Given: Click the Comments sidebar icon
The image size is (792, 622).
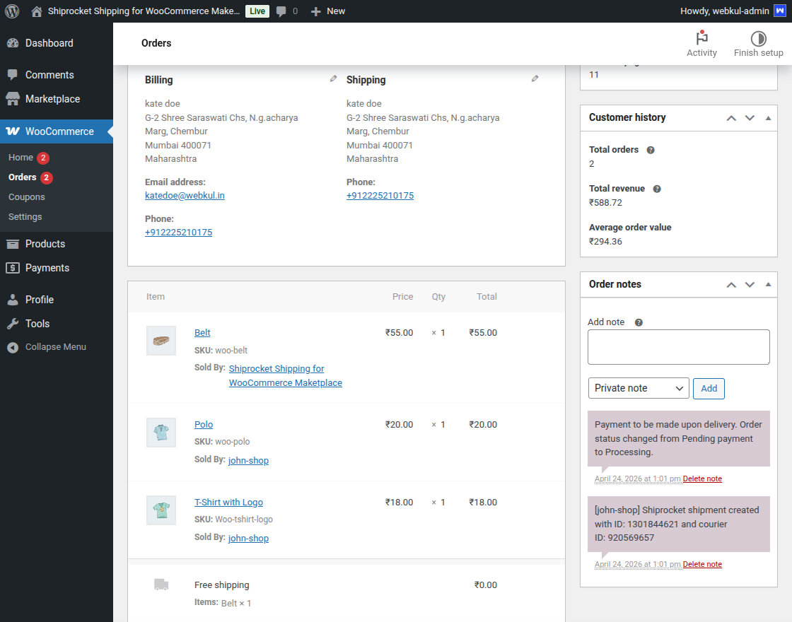Looking at the screenshot, I should [x=13, y=75].
